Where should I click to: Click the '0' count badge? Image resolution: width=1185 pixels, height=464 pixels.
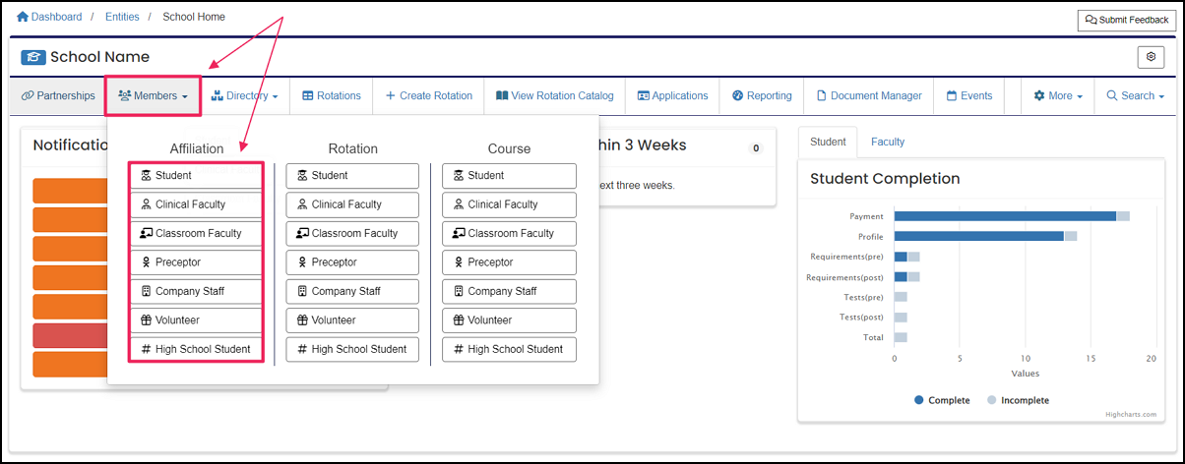[756, 148]
